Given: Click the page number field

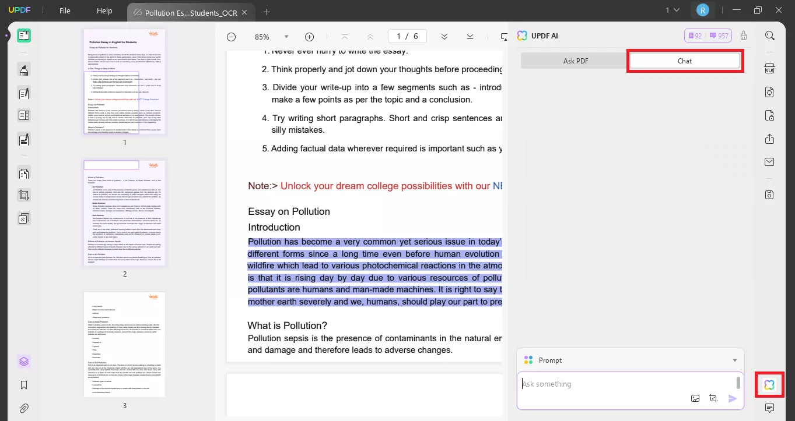Looking at the screenshot, I should [x=407, y=36].
